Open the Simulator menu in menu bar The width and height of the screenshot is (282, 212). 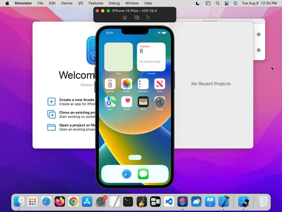click(x=23, y=3)
